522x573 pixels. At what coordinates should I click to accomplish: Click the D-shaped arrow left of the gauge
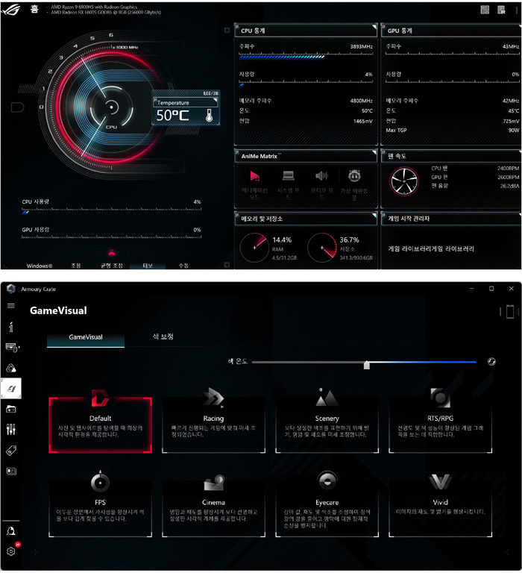[x=17, y=107]
